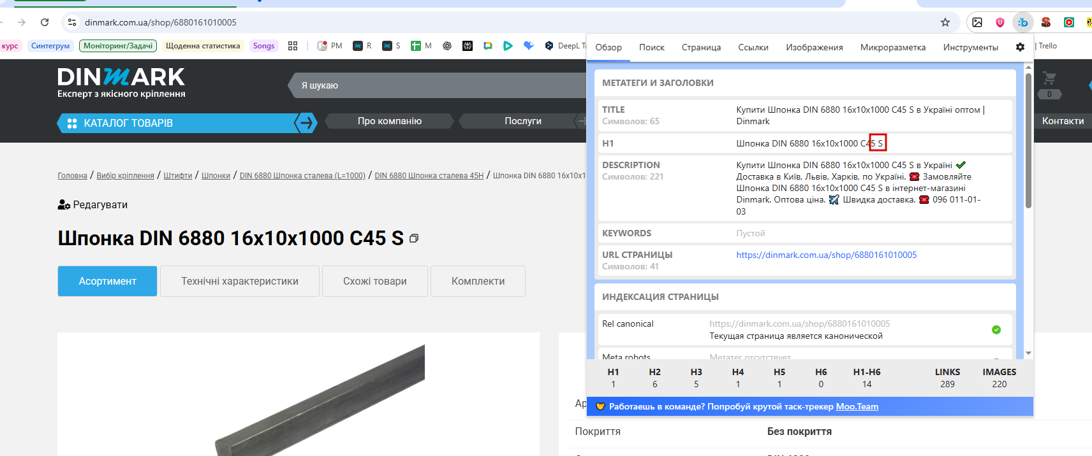
Task: Go to Штифти breadcrumb
Action: [178, 175]
